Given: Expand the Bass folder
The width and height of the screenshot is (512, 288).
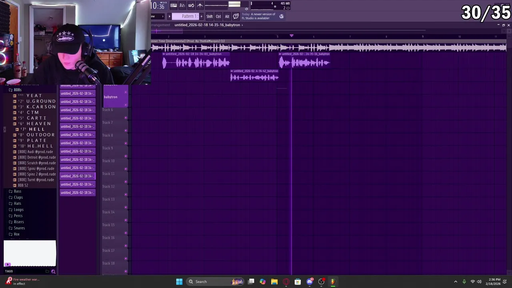Looking at the screenshot, I should pyautogui.click(x=15, y=191).
